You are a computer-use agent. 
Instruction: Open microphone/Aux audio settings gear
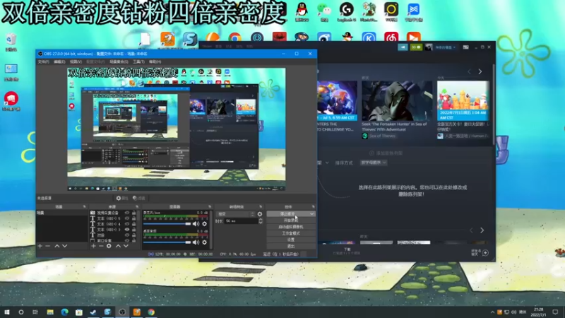pos(205,224)
